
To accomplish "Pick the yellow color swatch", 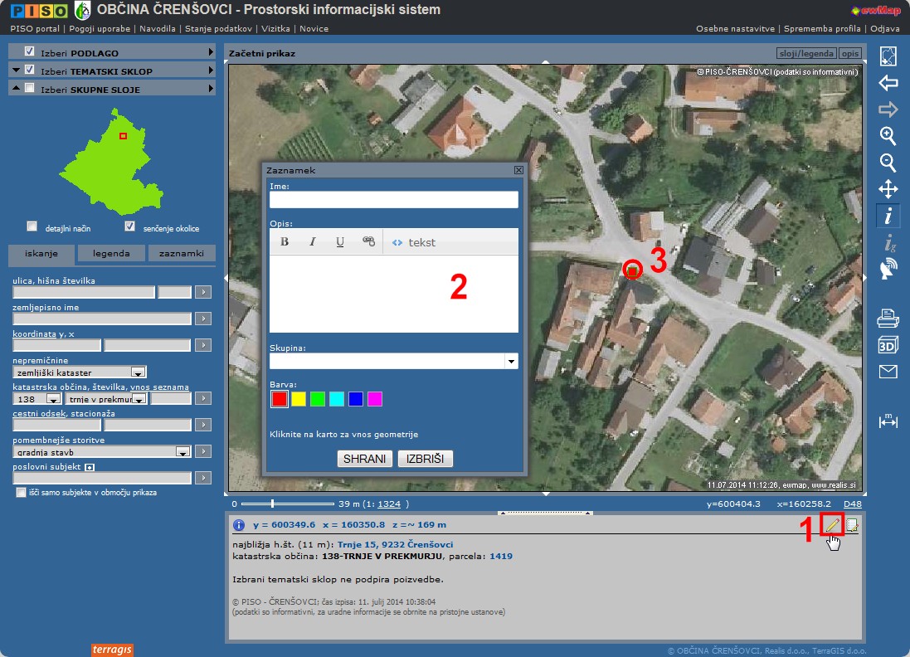I will [x=299, y=399].
